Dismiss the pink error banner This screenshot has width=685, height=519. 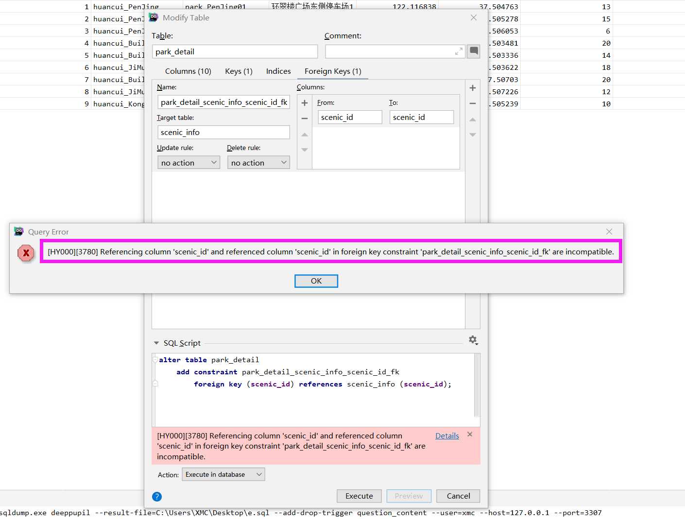click(470, 435)
